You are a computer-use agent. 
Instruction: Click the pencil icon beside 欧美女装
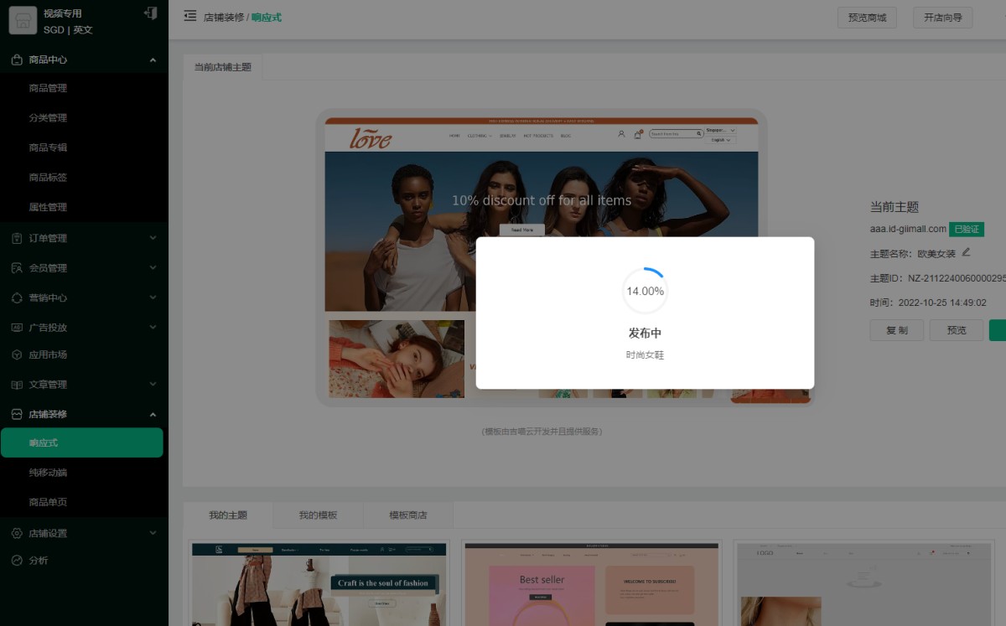point(966,252)
